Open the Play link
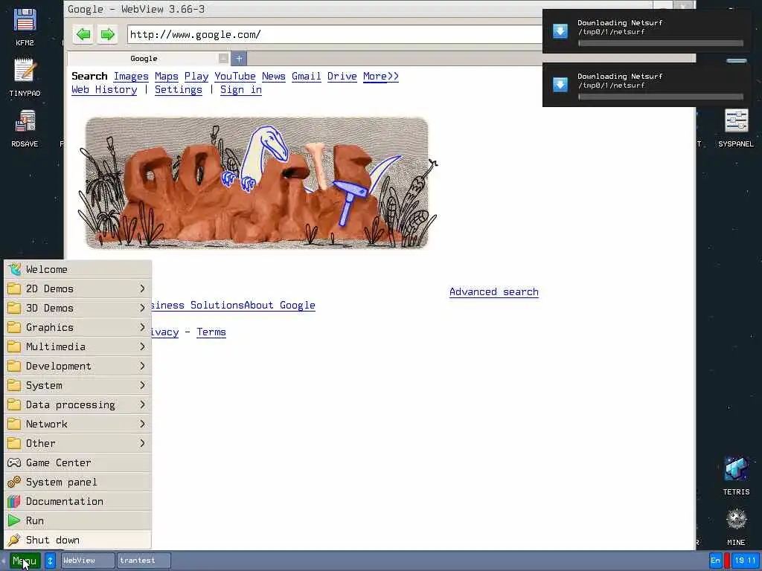 [196, 77]
